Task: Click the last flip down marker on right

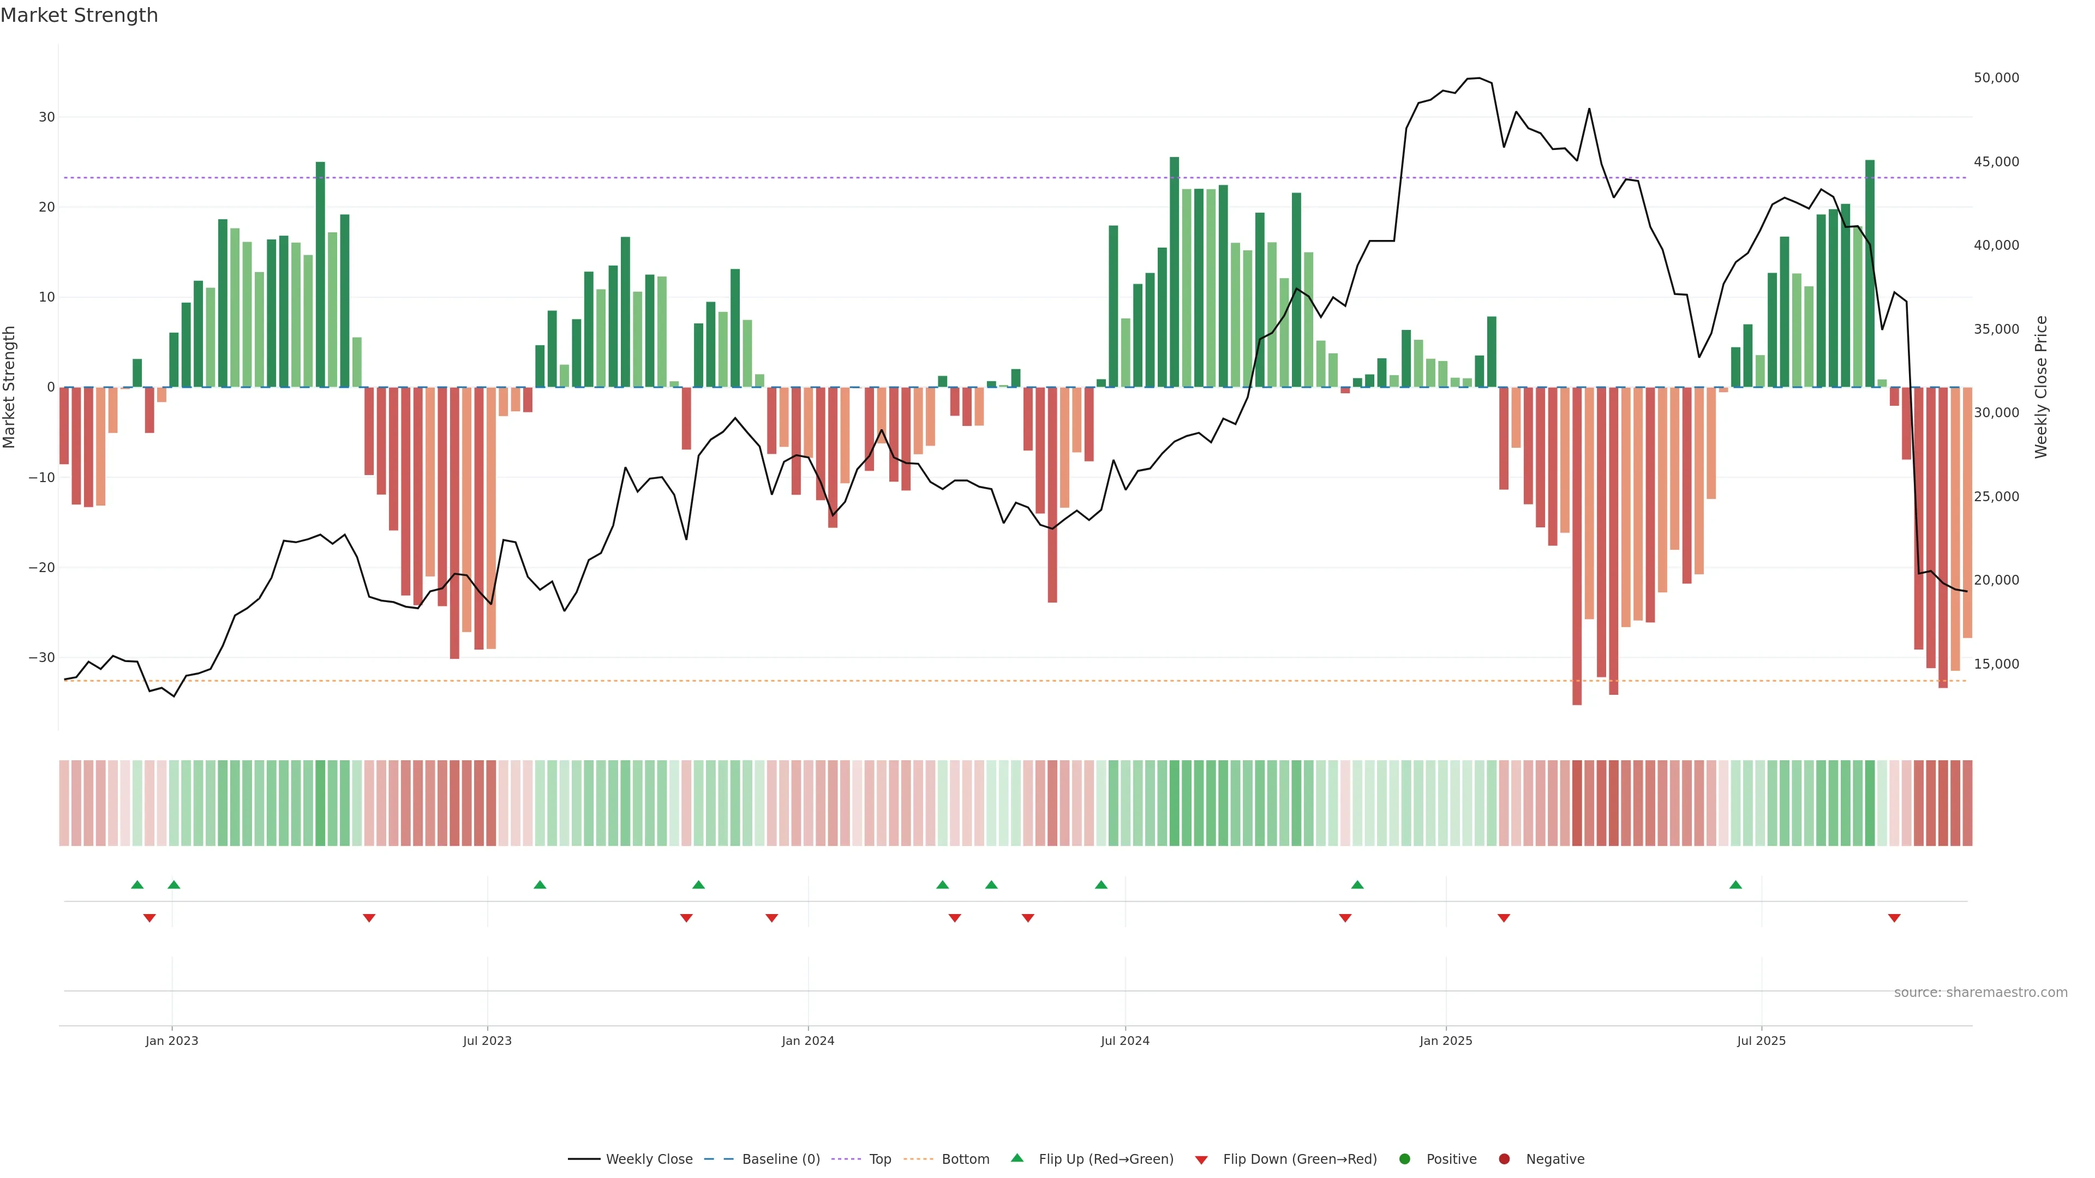Action: tap(1894, 918)
